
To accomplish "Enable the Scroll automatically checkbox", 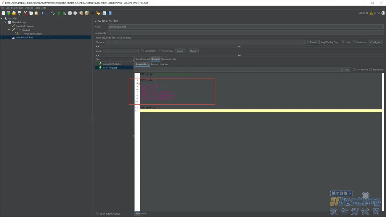I will click(x=97, y=213).
